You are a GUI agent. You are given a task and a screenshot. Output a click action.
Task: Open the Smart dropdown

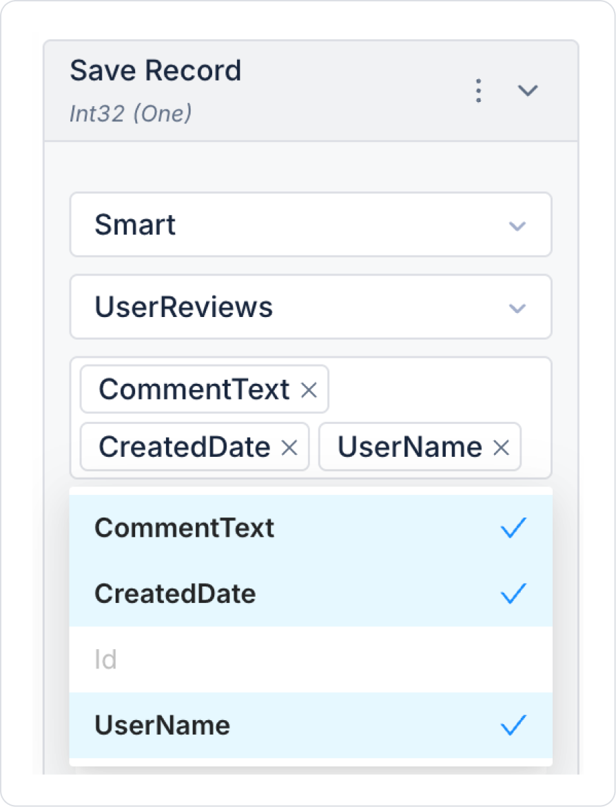(310, 225)
